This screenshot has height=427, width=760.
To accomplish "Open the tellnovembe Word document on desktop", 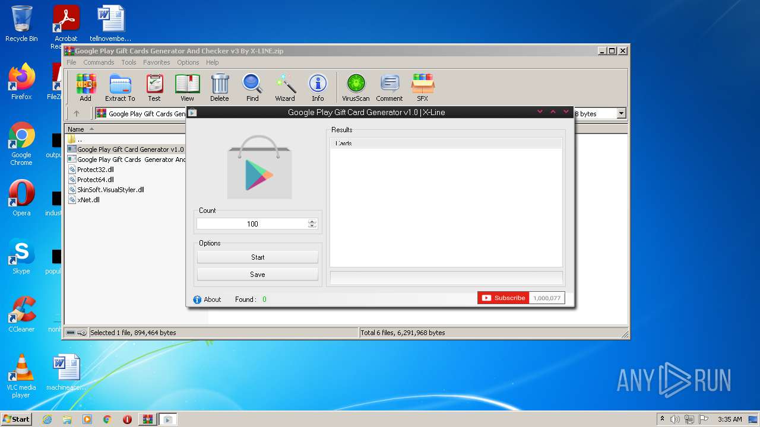I will tap(110, 24).
